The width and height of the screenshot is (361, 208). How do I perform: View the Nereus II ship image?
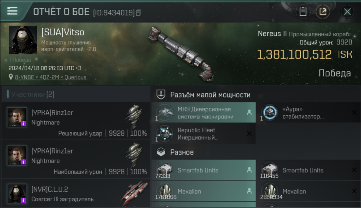[180, 54]
